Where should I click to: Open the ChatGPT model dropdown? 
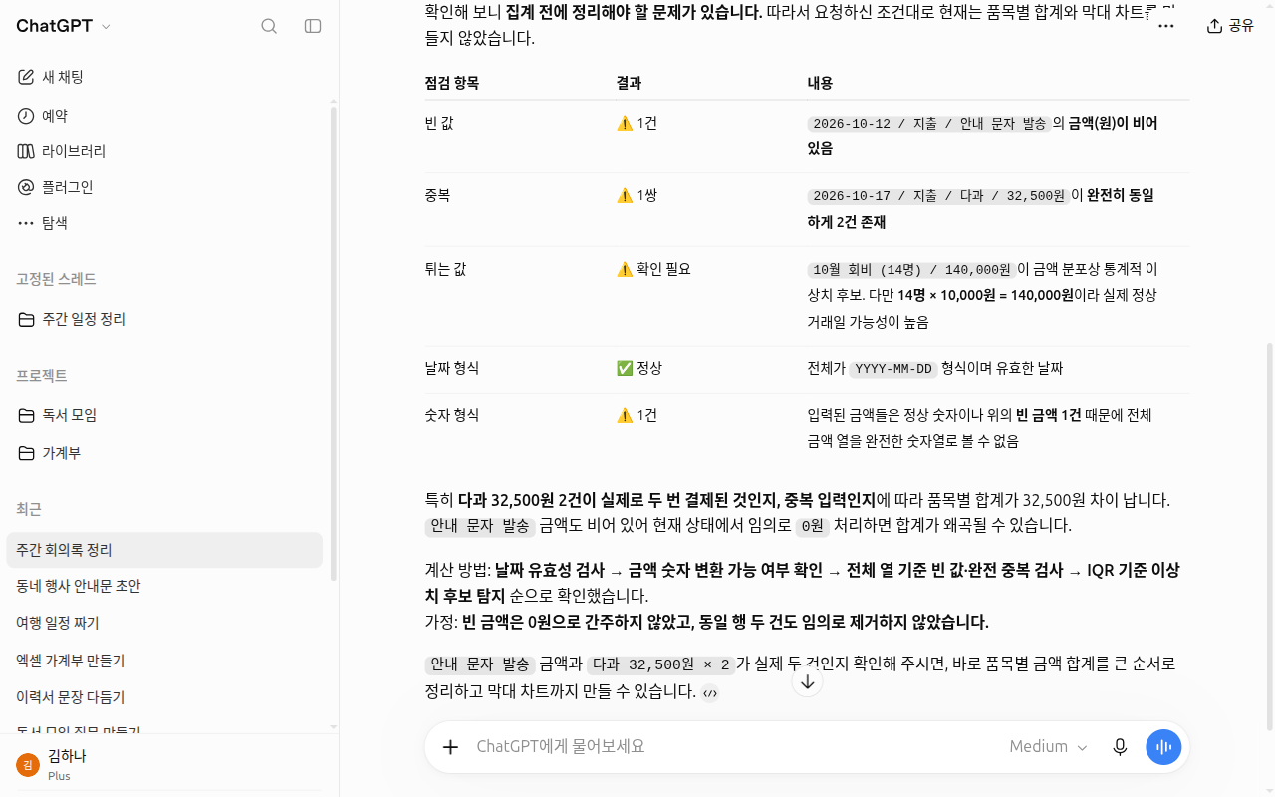[x=64, y=26]
